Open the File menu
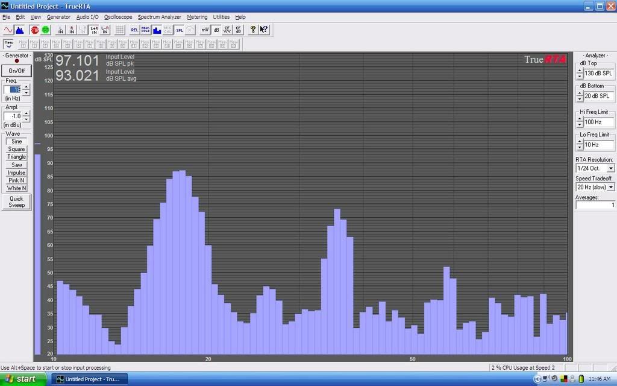Image resolution: width=617 pixels, height=386 pixels. (6, 17)
